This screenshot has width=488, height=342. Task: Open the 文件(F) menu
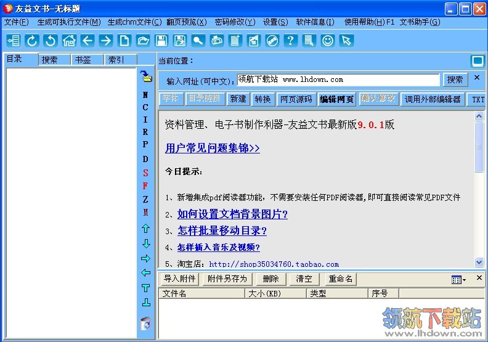click(16, 22)
